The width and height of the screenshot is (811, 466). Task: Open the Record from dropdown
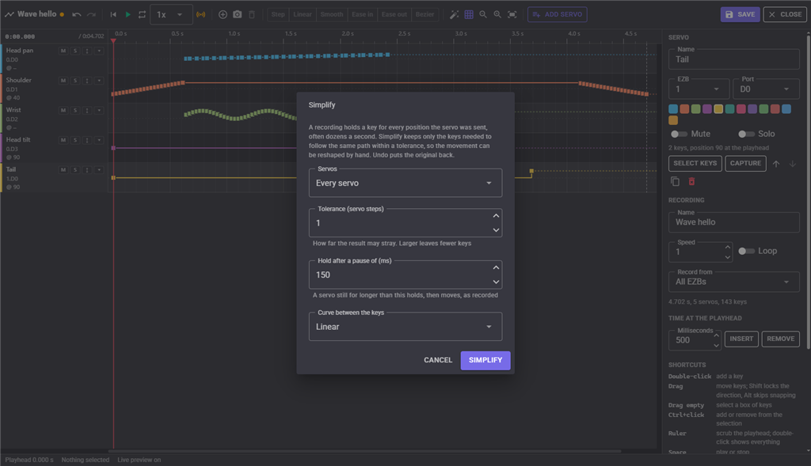pyautogui.click(x=734, y=282)
